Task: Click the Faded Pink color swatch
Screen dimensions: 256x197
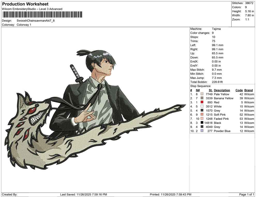Action: pyautogui.click(x=202, y=119)
